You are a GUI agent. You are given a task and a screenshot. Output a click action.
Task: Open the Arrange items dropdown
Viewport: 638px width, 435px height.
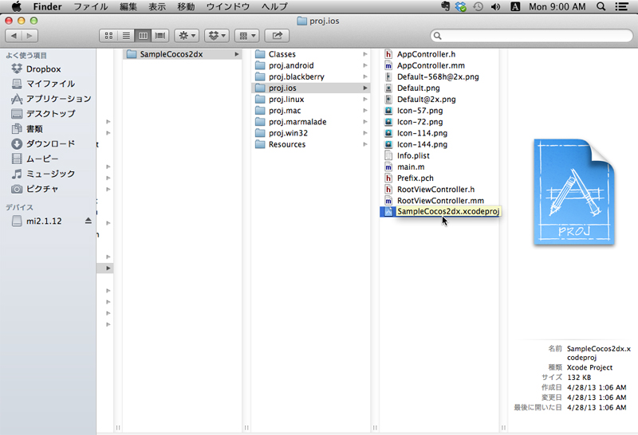point(247,36)
